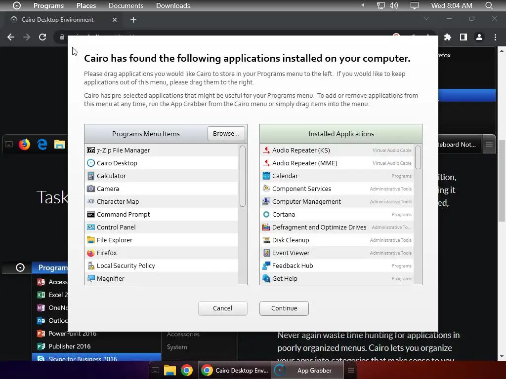Go back in Chrome browser

tap(11, 37)
